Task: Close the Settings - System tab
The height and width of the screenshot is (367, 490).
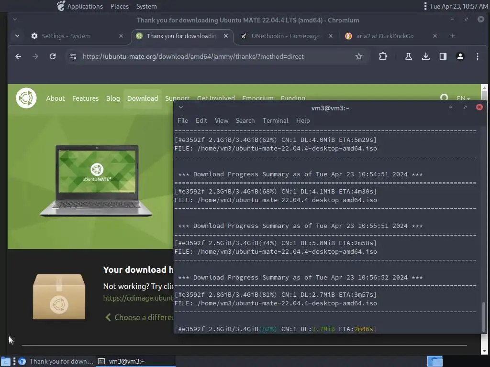Action: [121, 36]
